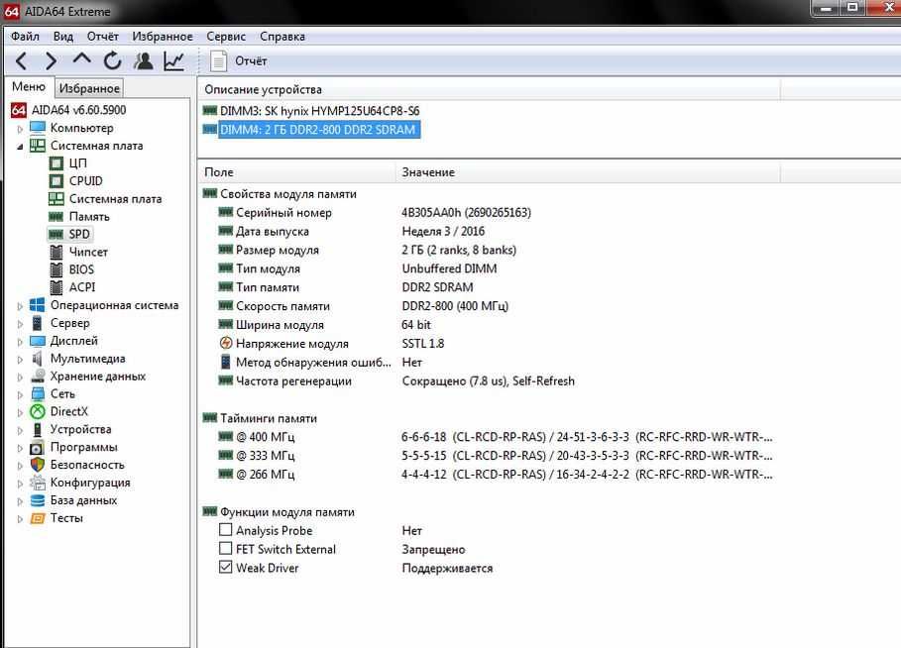Click the Windows logo icon for Операционная система

point(38,305)
